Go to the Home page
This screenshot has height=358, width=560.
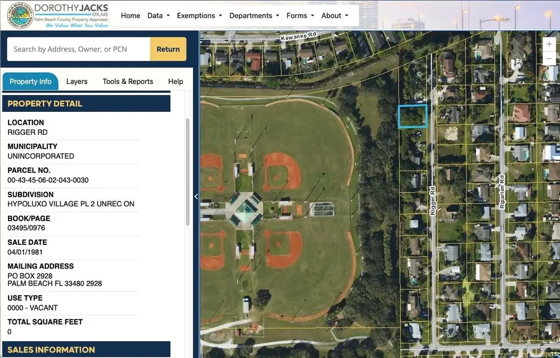click(130, 16)
